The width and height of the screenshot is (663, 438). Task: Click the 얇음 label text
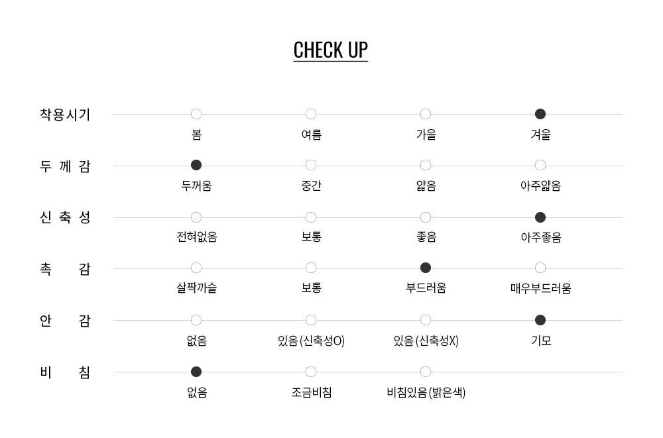click(426, 186)
